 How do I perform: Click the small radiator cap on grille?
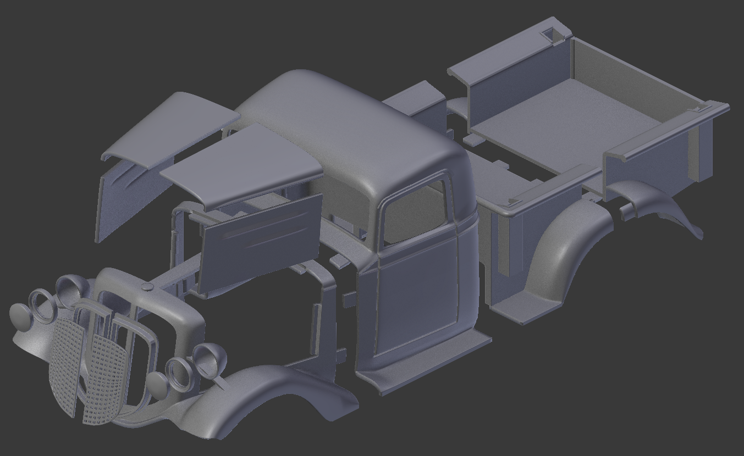(146, 288)
